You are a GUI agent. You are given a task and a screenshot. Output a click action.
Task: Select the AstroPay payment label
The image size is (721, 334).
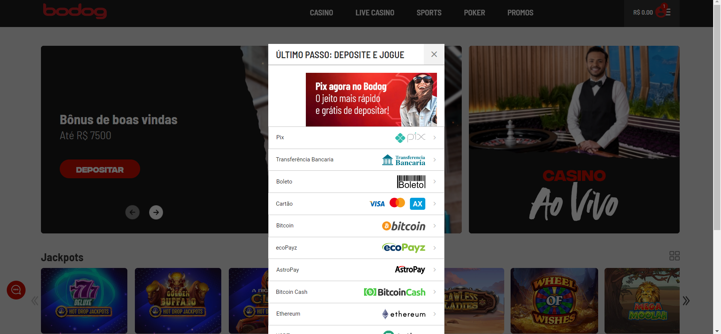click(x=287, y=270)
